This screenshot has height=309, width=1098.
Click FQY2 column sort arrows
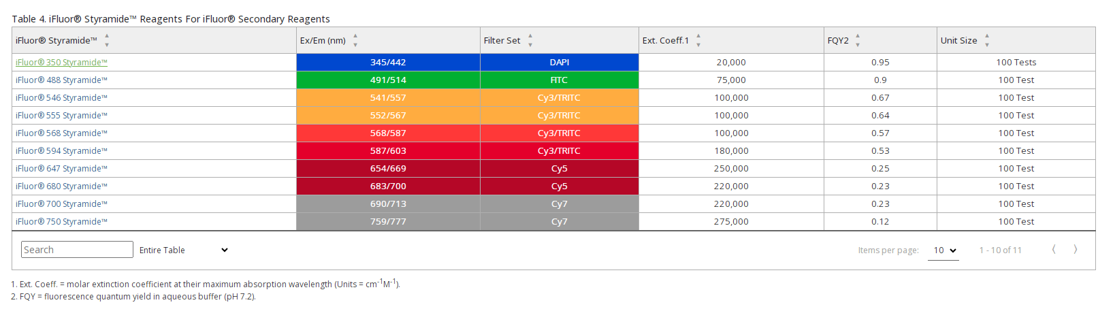coord(858,40)
